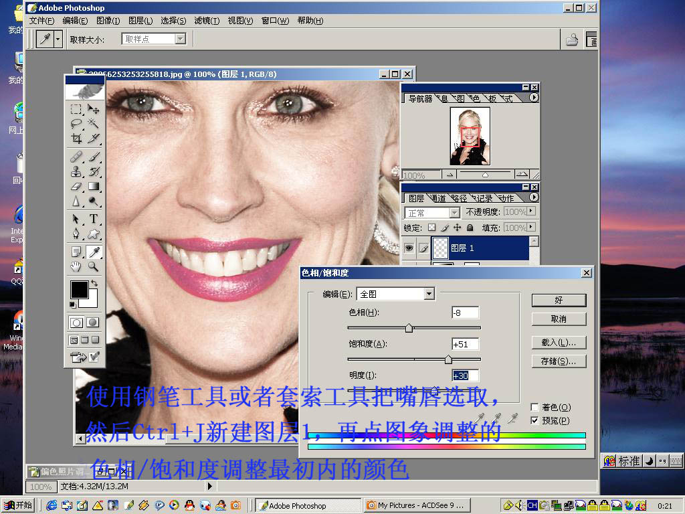The image size is (685, 514).
Task: Open the 填充 fill slider arrow
Action: (530, 228)
